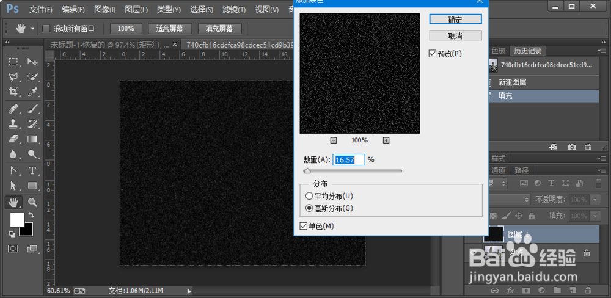611x298 pixels.
Task: Open the 滤镜(T) menu
Action: [234, 10]
